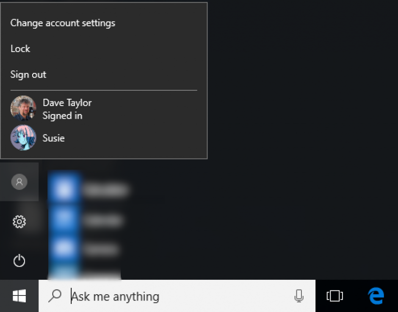Select Lock from the account menu
The width and height of the screenshot is (398, 312).
[20, 49]
